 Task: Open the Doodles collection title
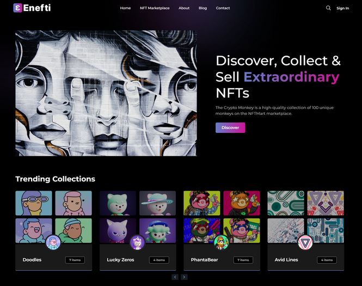pyautogui.click(x=32, y=260)
